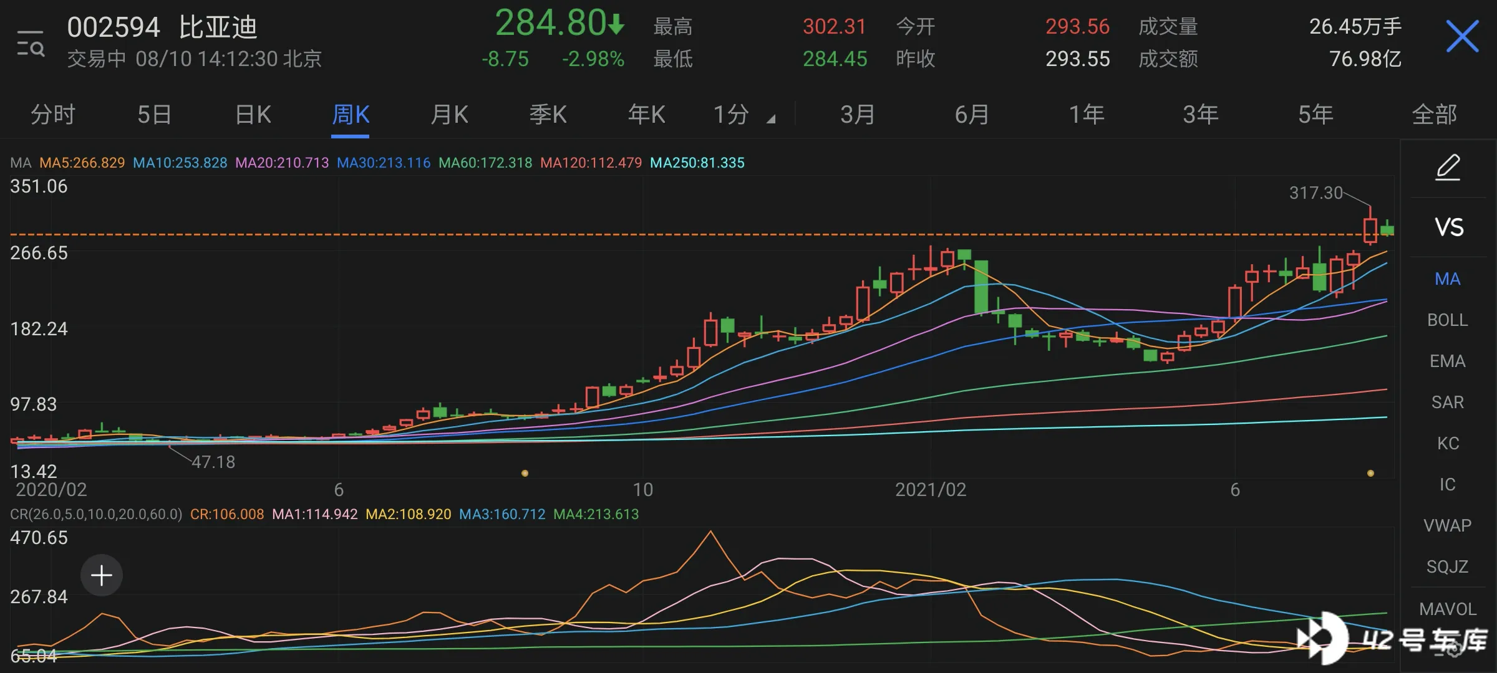The image size is (1497, 673).
Task: Click the MA30:213.116 legend value
Action: click(x=384, y=163)
